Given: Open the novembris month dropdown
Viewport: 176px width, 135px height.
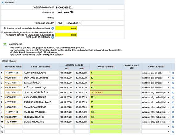Looking at the screenshot, I should point(73,23).
